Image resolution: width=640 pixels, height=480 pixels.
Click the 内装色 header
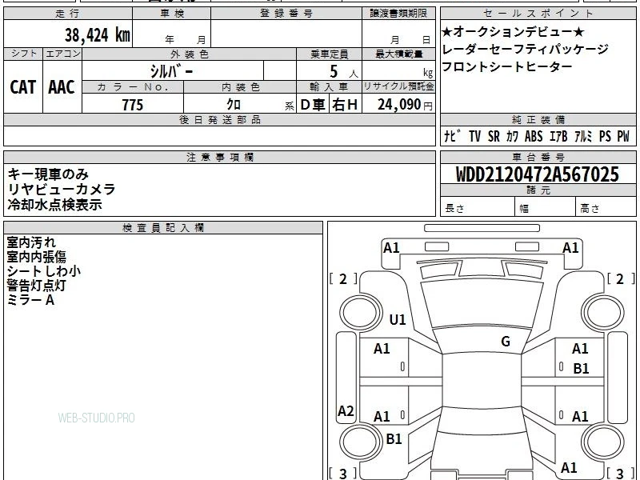pyautogui.click(x=240, y=87)
